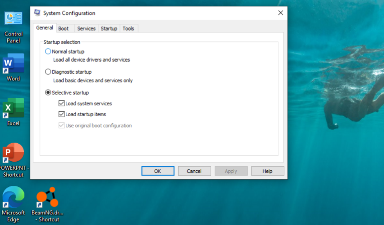384x225 pixels.
Task: Confirm settings with OK
Action: point(158,171)
